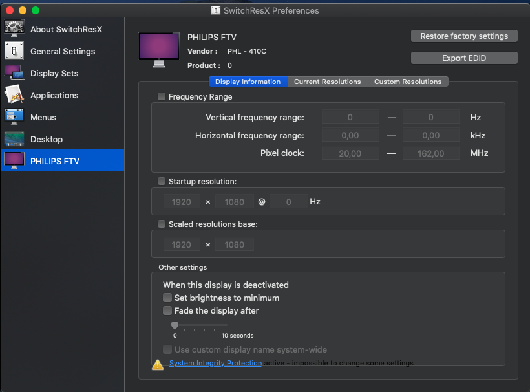Click scaled resolutions base height field
The image size is (530, 392).
234,245
